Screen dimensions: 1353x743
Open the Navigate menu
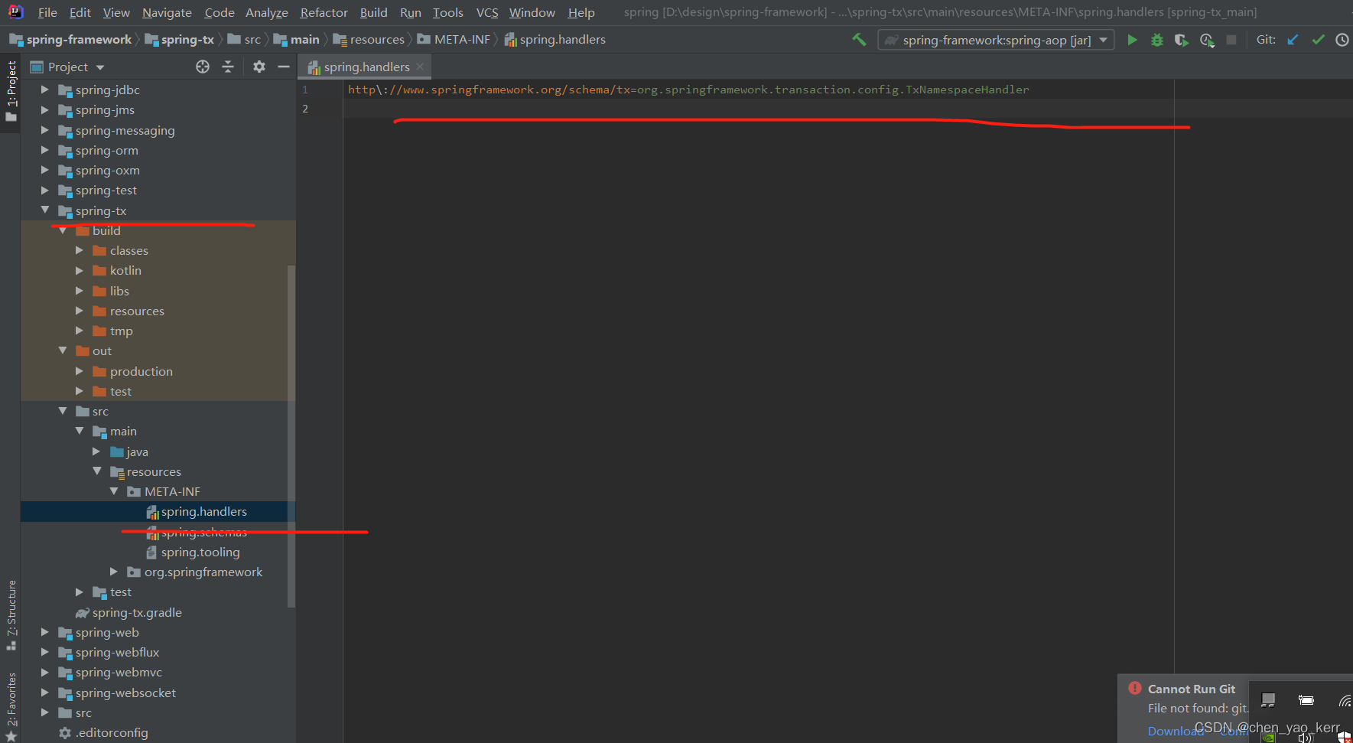(x=167, y=12)
